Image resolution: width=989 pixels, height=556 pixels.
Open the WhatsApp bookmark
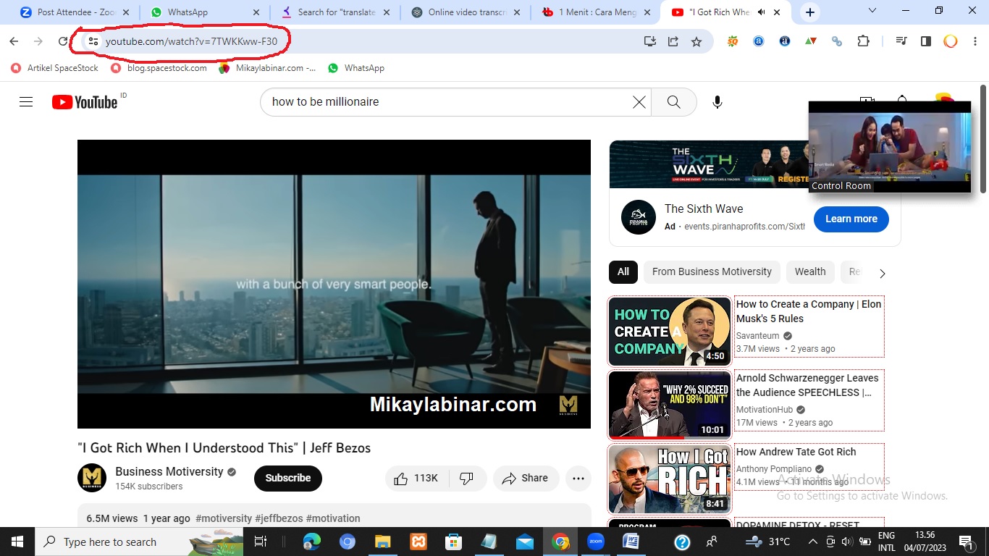(x=355, y=68)
